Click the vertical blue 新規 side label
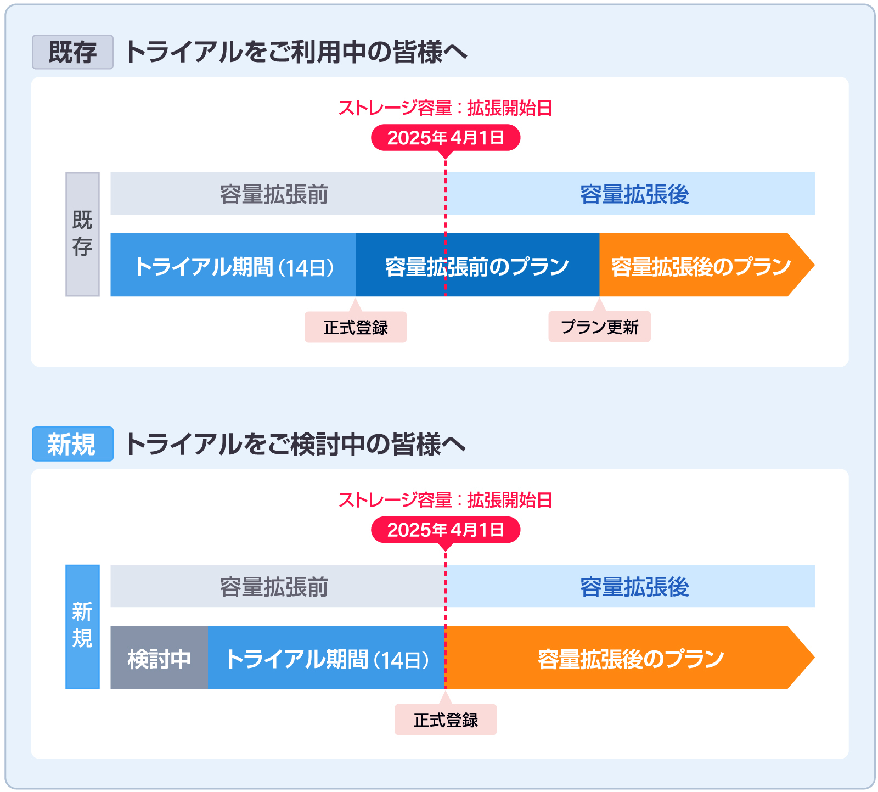This screenshot has height=792, width=878. coord(82,627)
